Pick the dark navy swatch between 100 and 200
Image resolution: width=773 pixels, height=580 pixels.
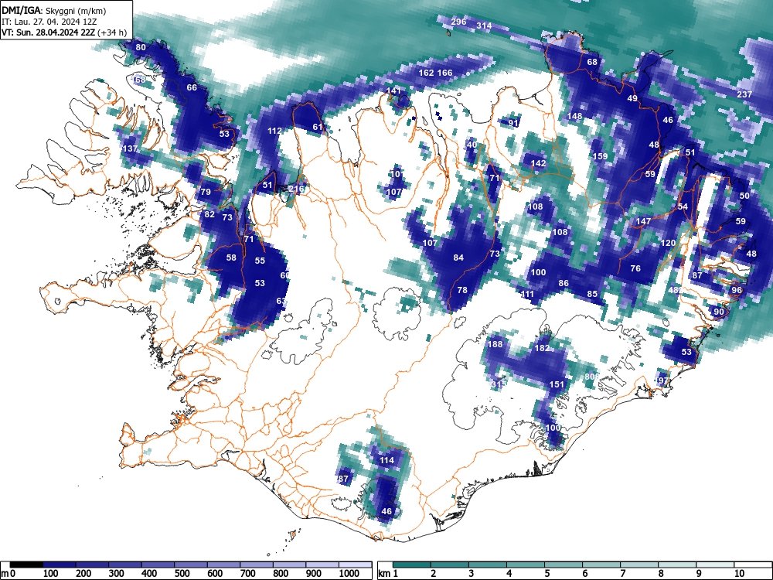coord(60,565)
